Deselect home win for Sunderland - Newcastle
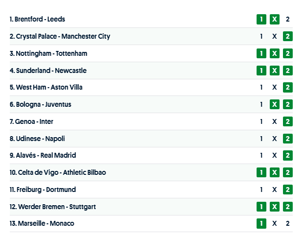This screenshot has width=303, height=238. pyautogui.click(x=261, y=71)
